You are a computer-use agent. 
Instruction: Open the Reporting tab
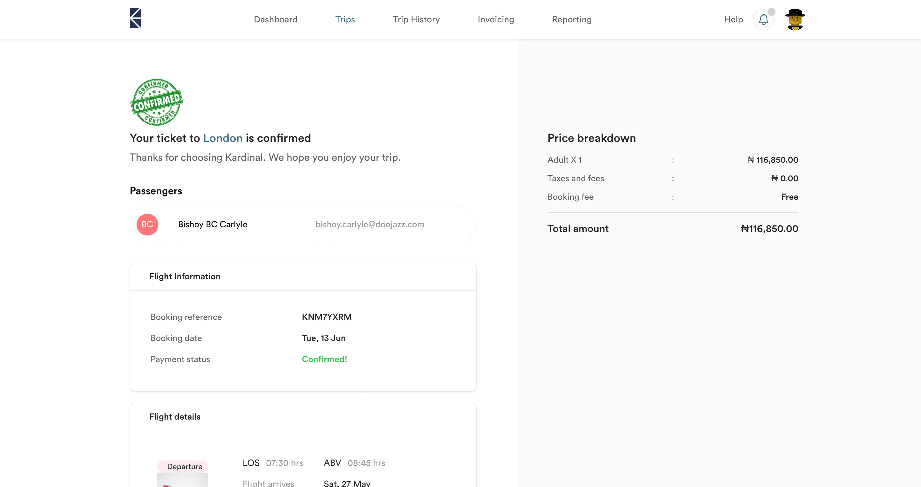(571, 19)
